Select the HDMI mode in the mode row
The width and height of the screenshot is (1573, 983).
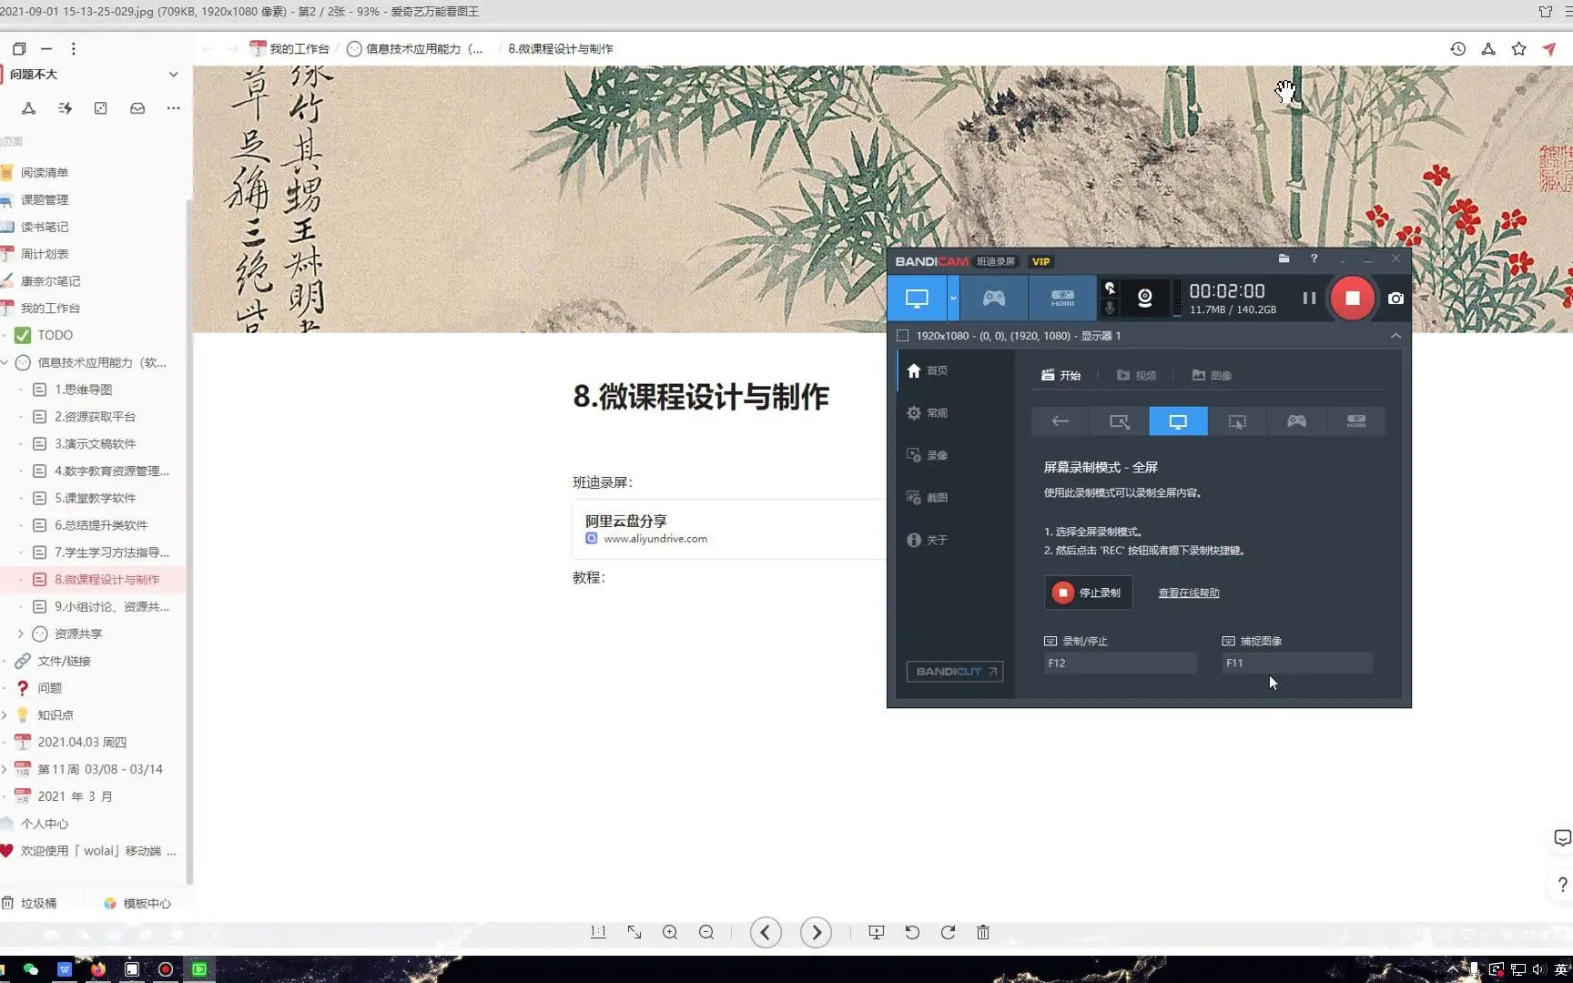1356,421
